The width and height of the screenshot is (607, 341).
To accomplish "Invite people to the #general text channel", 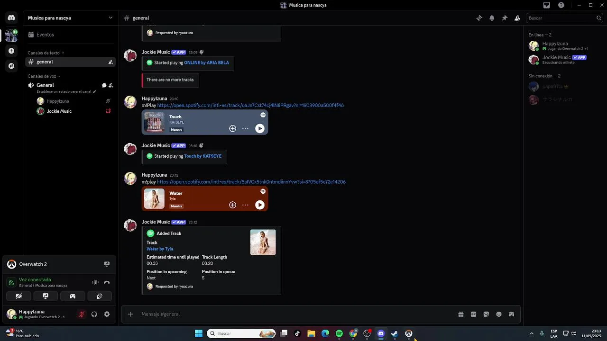I will click(x=110, y=62).
